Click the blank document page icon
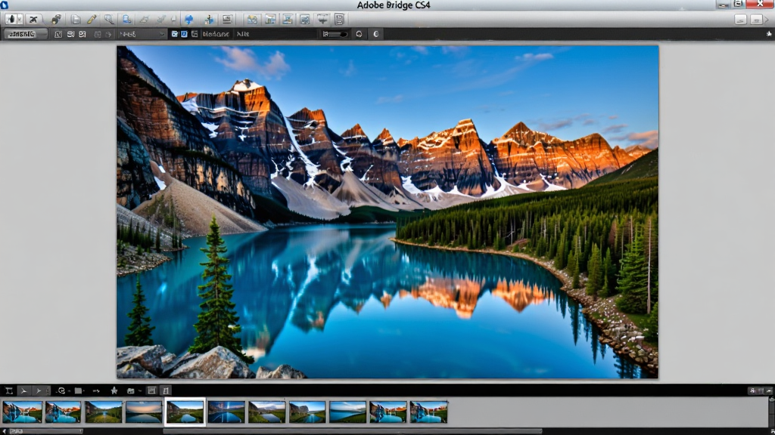This screenshot has height=435, width=775. pyautogui.click(x=76, y=19)
